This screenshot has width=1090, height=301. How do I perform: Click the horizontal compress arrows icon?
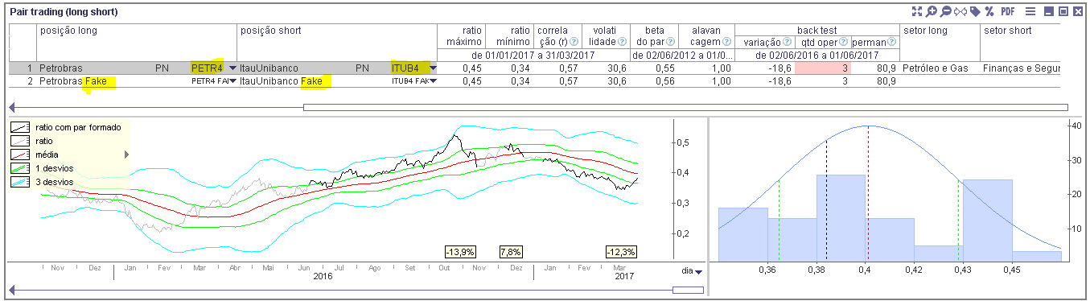[960, 12]
